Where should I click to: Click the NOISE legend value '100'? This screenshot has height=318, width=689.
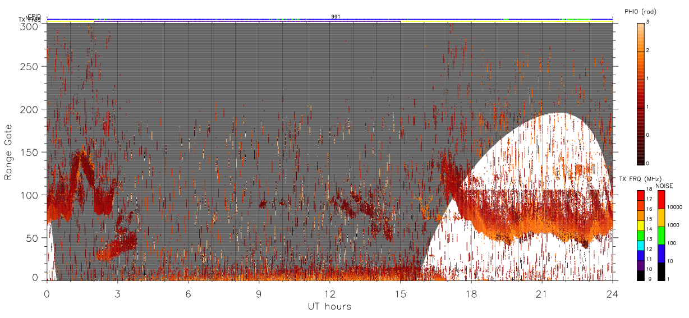pyautogui.click(x=672, y=243)
